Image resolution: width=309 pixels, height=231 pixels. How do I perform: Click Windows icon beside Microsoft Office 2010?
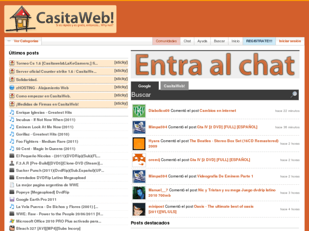click(x=12, y=221)
